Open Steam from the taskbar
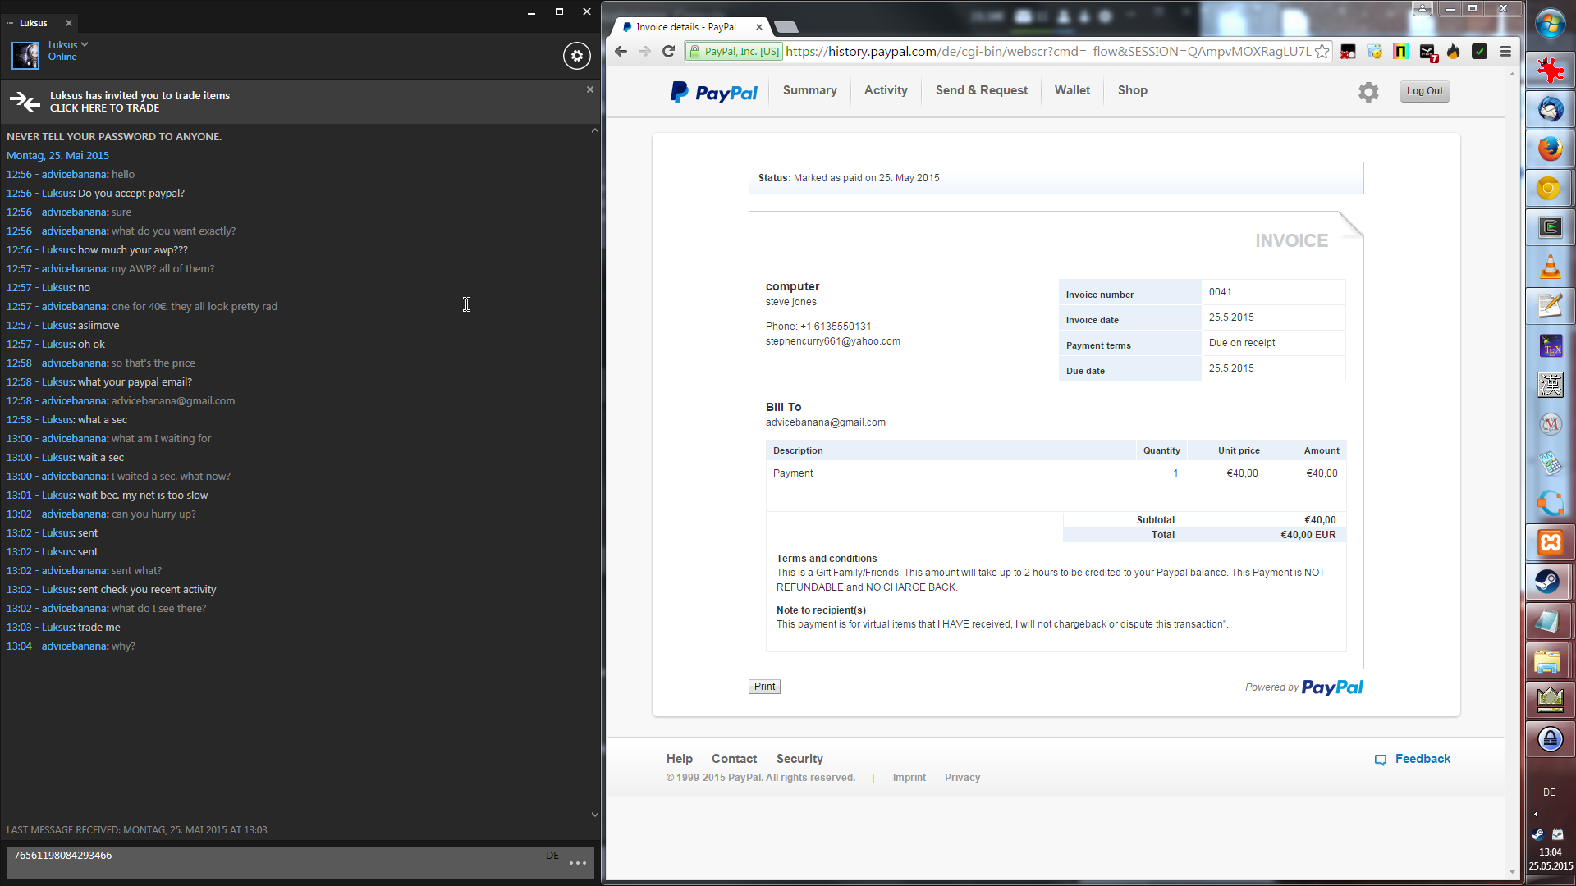 tap(1549, 582)
